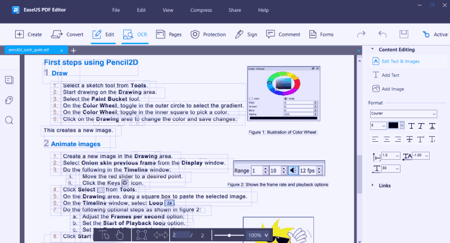Viewport: 450px width, 243px height.
Task: Open the Help menu
Action: point(263,10)
